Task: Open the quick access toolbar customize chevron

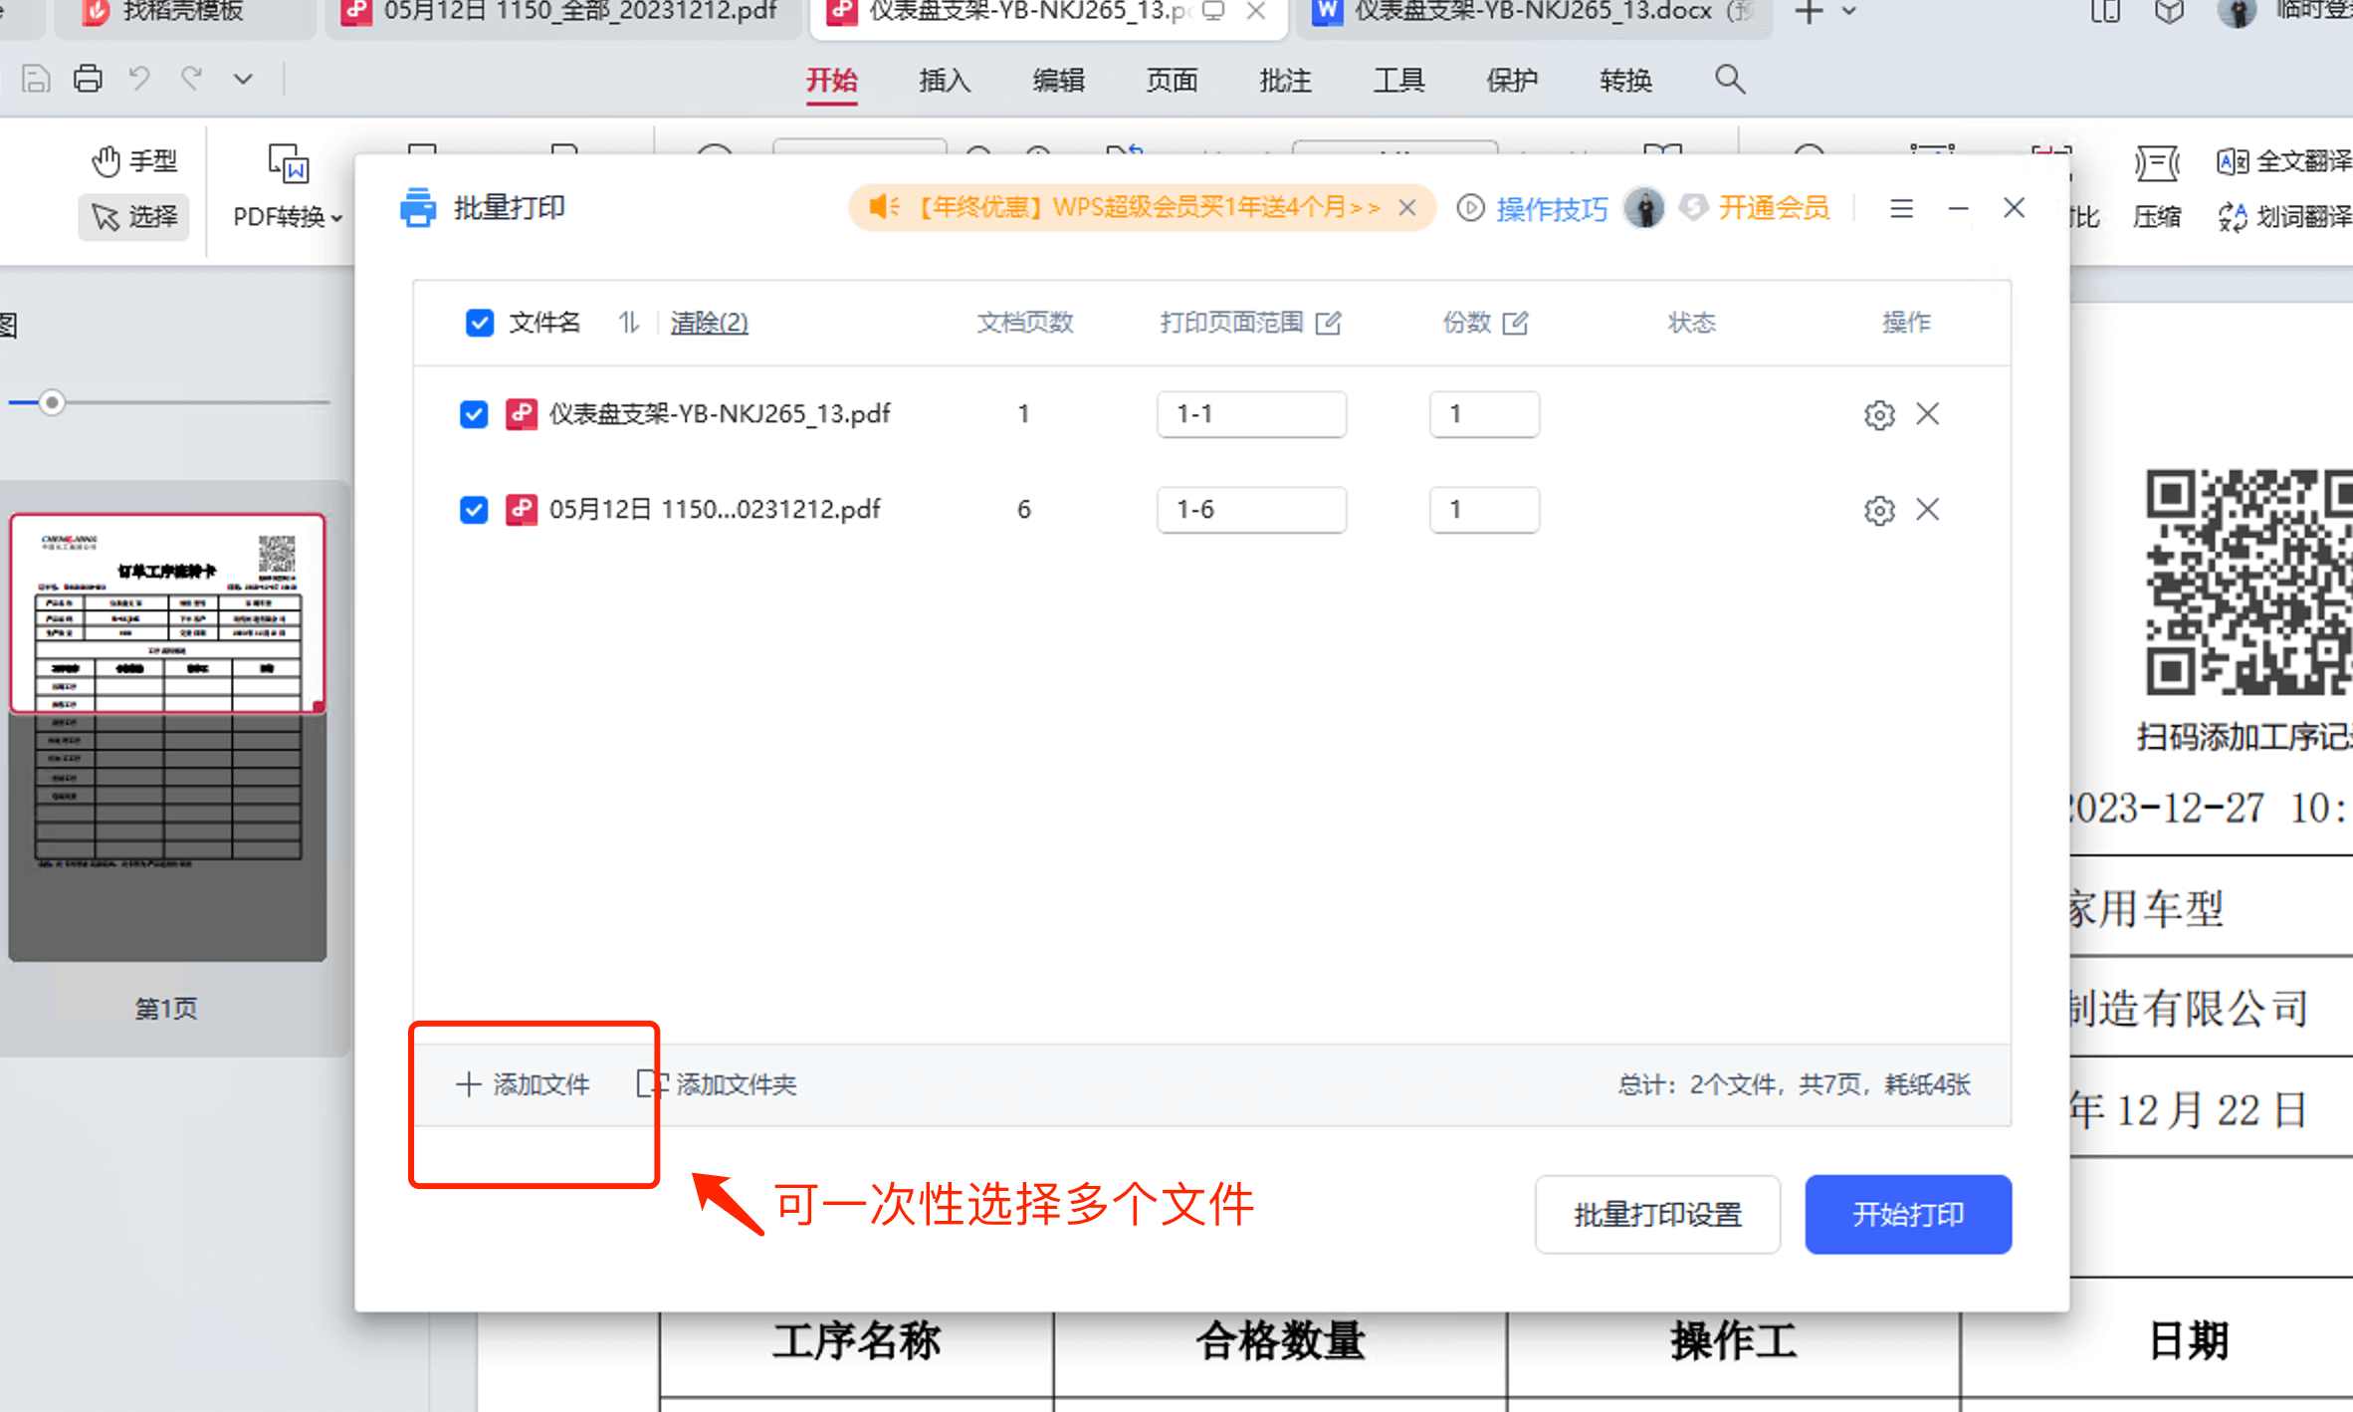Action: click(243, 78)
